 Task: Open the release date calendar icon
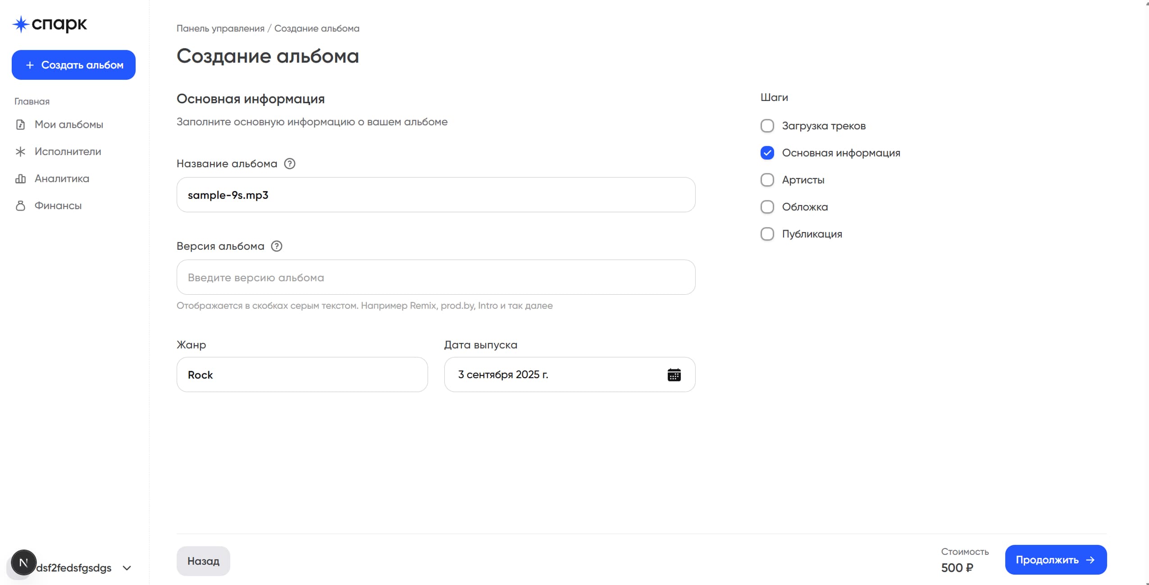[674, 375]
